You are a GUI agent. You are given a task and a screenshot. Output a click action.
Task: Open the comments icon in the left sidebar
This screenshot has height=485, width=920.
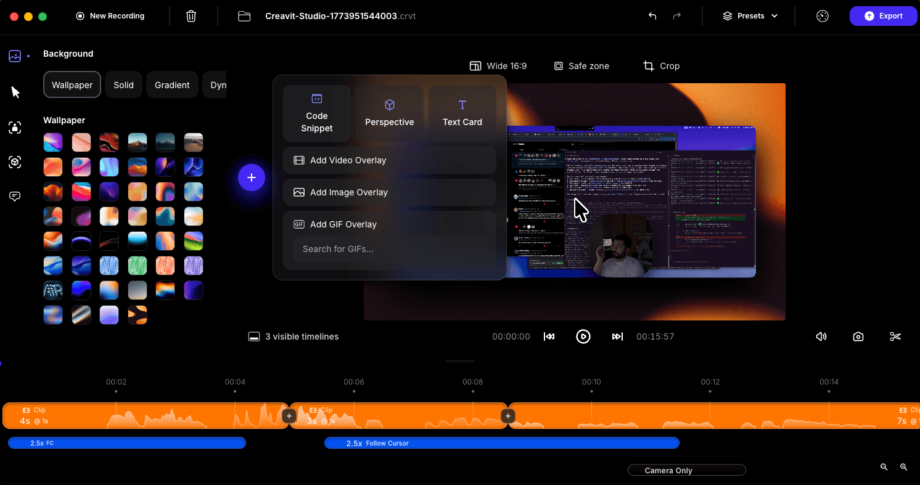pyautogui.click(x=15, y=196)
